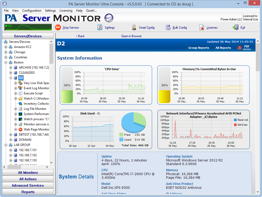Viewport: 262px width, 197px height.
Task: Click the Log File Monitor icon
Action: click(x=20, y=109)
